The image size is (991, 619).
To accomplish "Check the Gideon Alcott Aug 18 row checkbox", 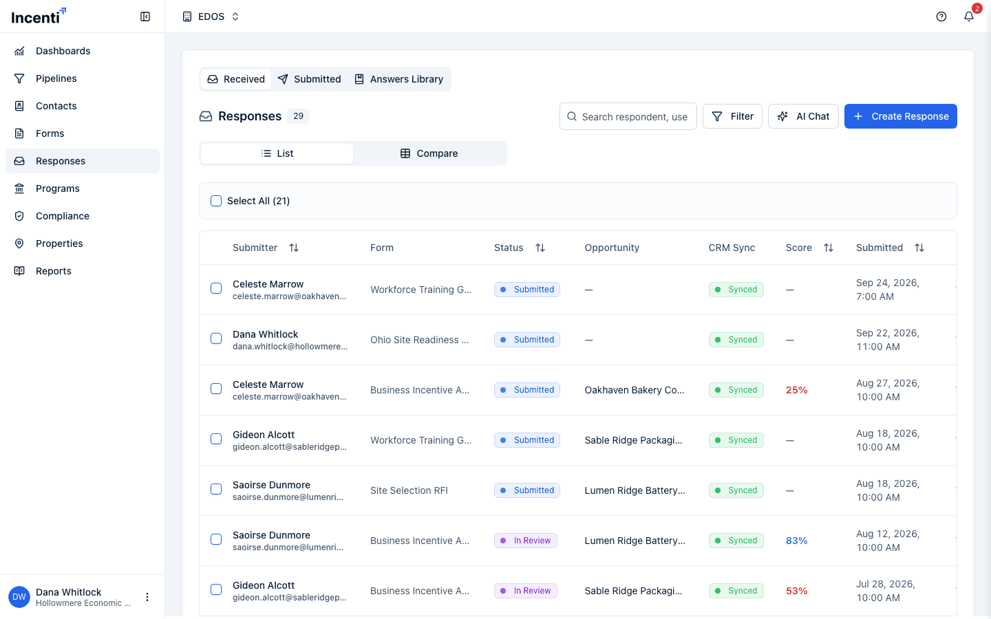I will [216, 439].
